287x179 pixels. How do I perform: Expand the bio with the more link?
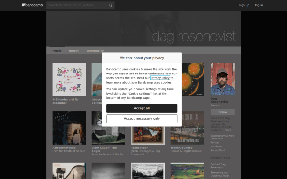click(228, 130)
